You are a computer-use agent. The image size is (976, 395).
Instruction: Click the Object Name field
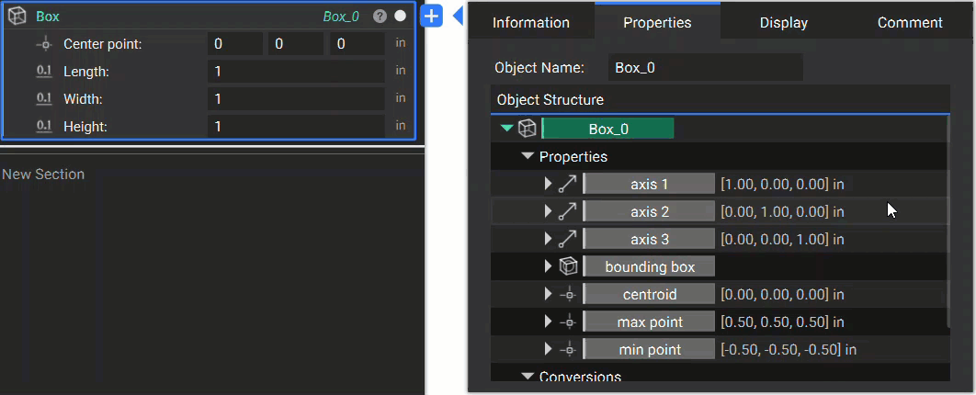pyautogui.click(x=705, y=68)
